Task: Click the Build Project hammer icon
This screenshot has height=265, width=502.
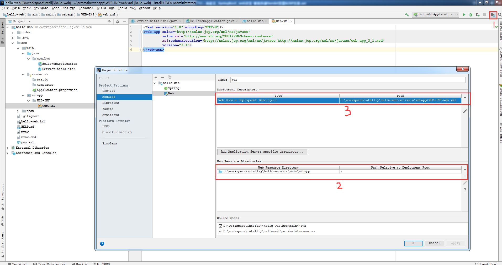Action: click(x=407, y=15)
